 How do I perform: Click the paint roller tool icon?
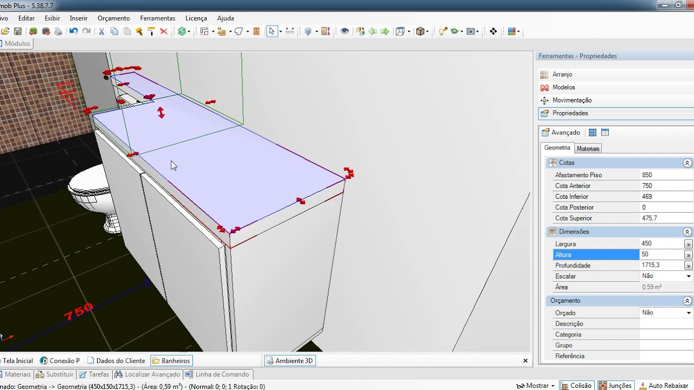click(151, 31)
